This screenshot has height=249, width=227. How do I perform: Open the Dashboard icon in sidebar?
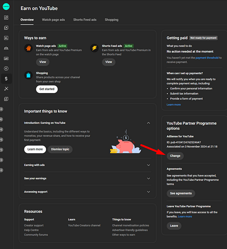coord(6,17)
